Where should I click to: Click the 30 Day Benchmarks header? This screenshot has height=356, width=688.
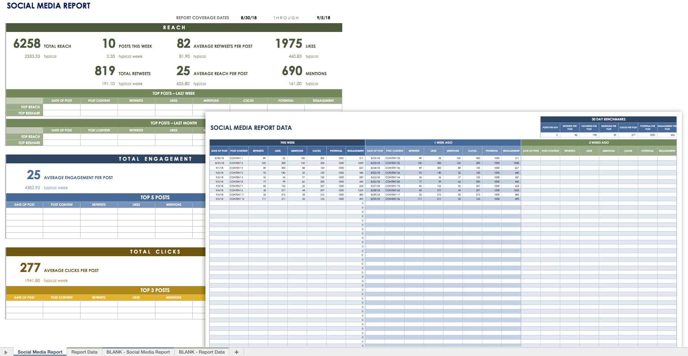608,119
